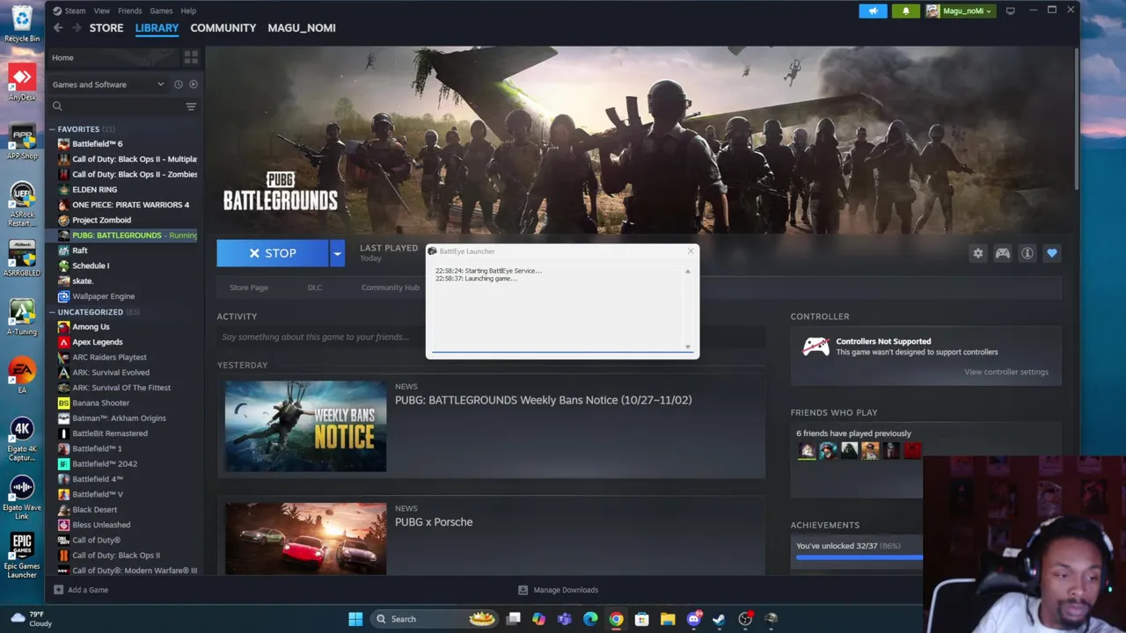Screen dimensions: 1126x633
Task: Select Wallpaper Engine in the library
Action: coord(103,296)
